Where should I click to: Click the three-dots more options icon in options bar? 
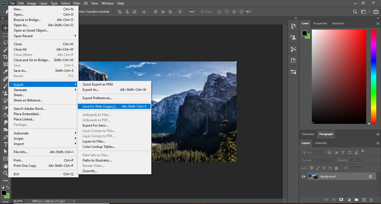click(x=192, y=12)
